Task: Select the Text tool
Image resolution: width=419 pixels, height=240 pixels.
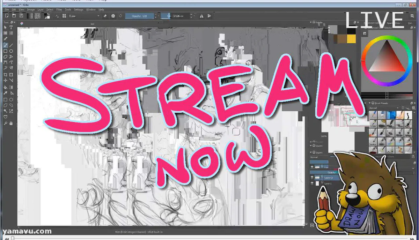Action: click(11, 27)
